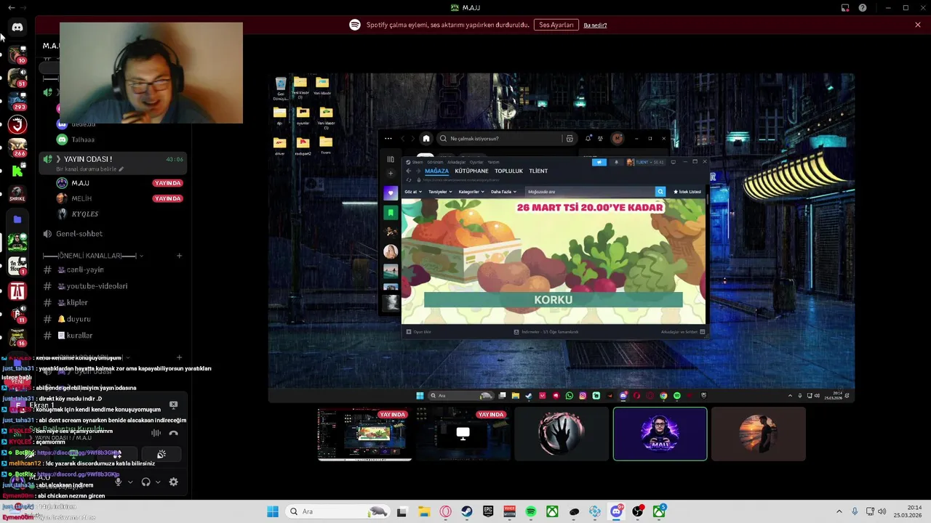Click the Ses Ayarları button

pyautogui.click(x=556, y=25)
